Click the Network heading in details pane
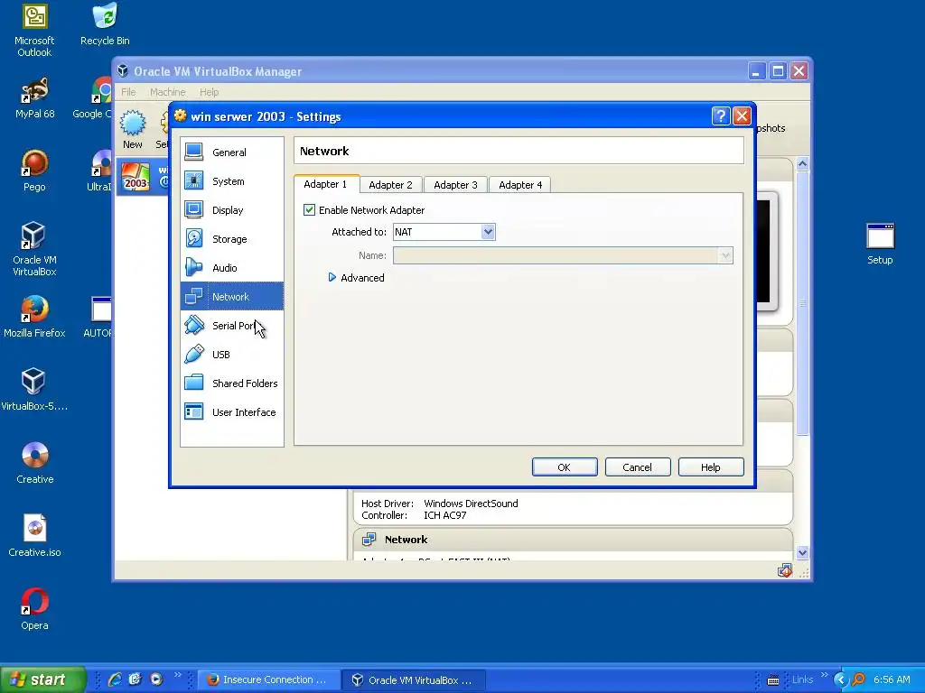The height and width of the screenshot is (693, 925). (406, 540)
